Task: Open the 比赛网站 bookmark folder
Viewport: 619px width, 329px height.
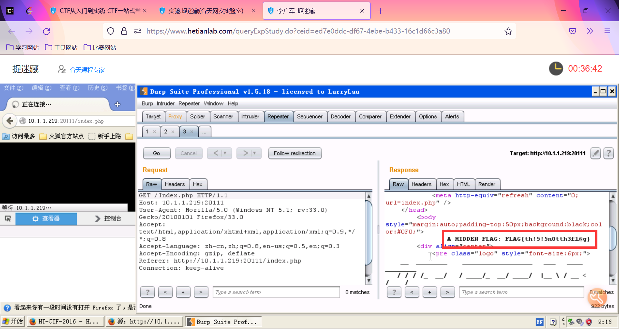Action: [x=100, y=48]
